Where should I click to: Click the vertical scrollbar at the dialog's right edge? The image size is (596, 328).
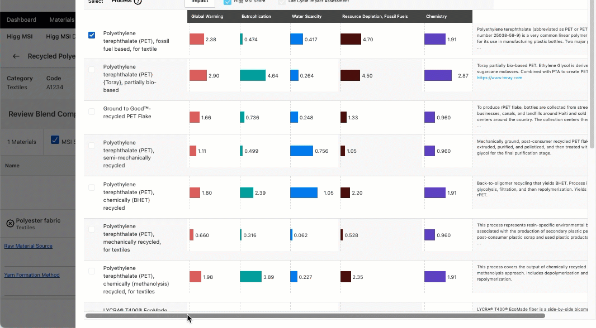click(x=592, y=74)
